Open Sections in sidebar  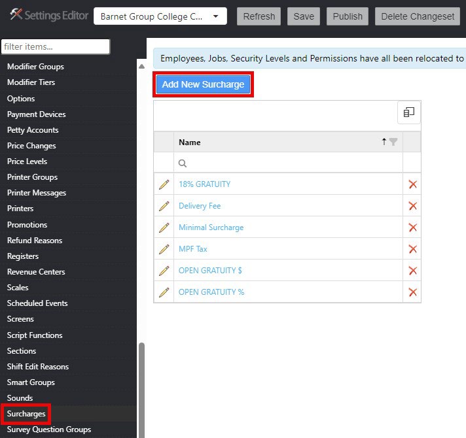point(22,351)
